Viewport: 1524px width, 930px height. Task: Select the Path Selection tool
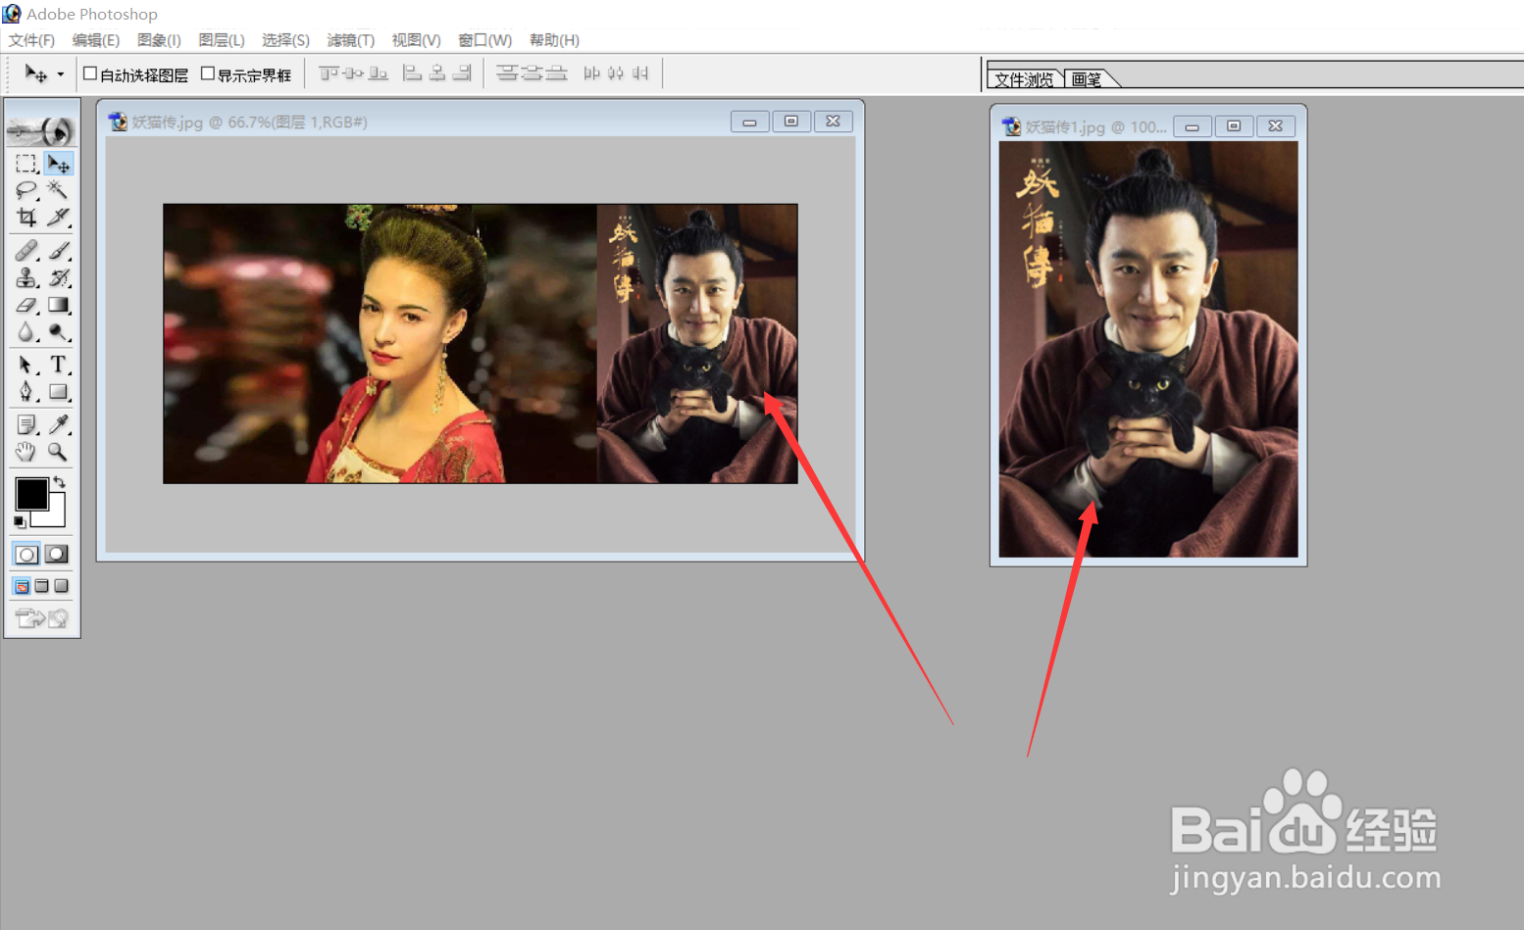tap(26, 366)
